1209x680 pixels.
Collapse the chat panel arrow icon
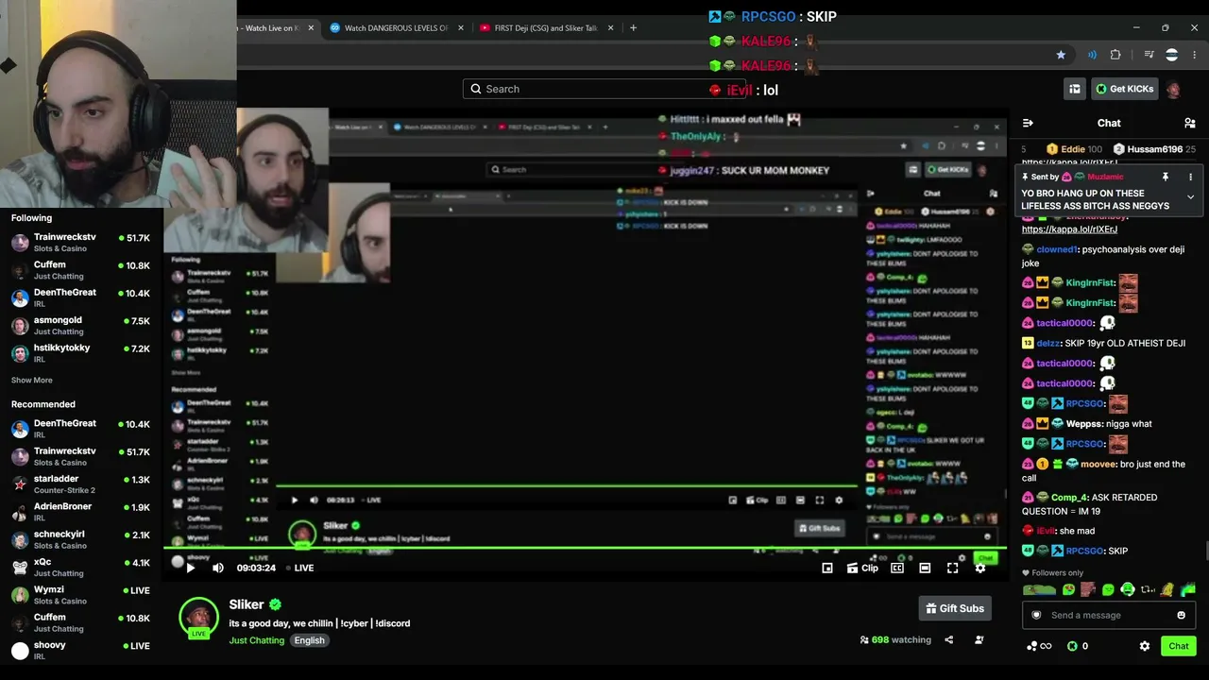tap(1028, 123)
